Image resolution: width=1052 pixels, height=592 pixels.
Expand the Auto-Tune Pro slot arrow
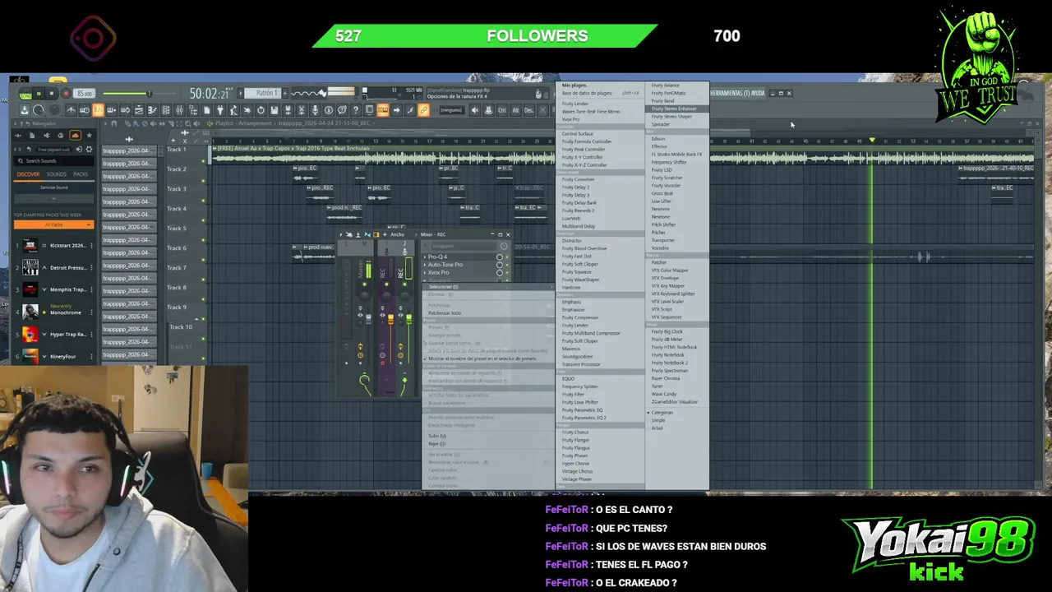(425, 265)
